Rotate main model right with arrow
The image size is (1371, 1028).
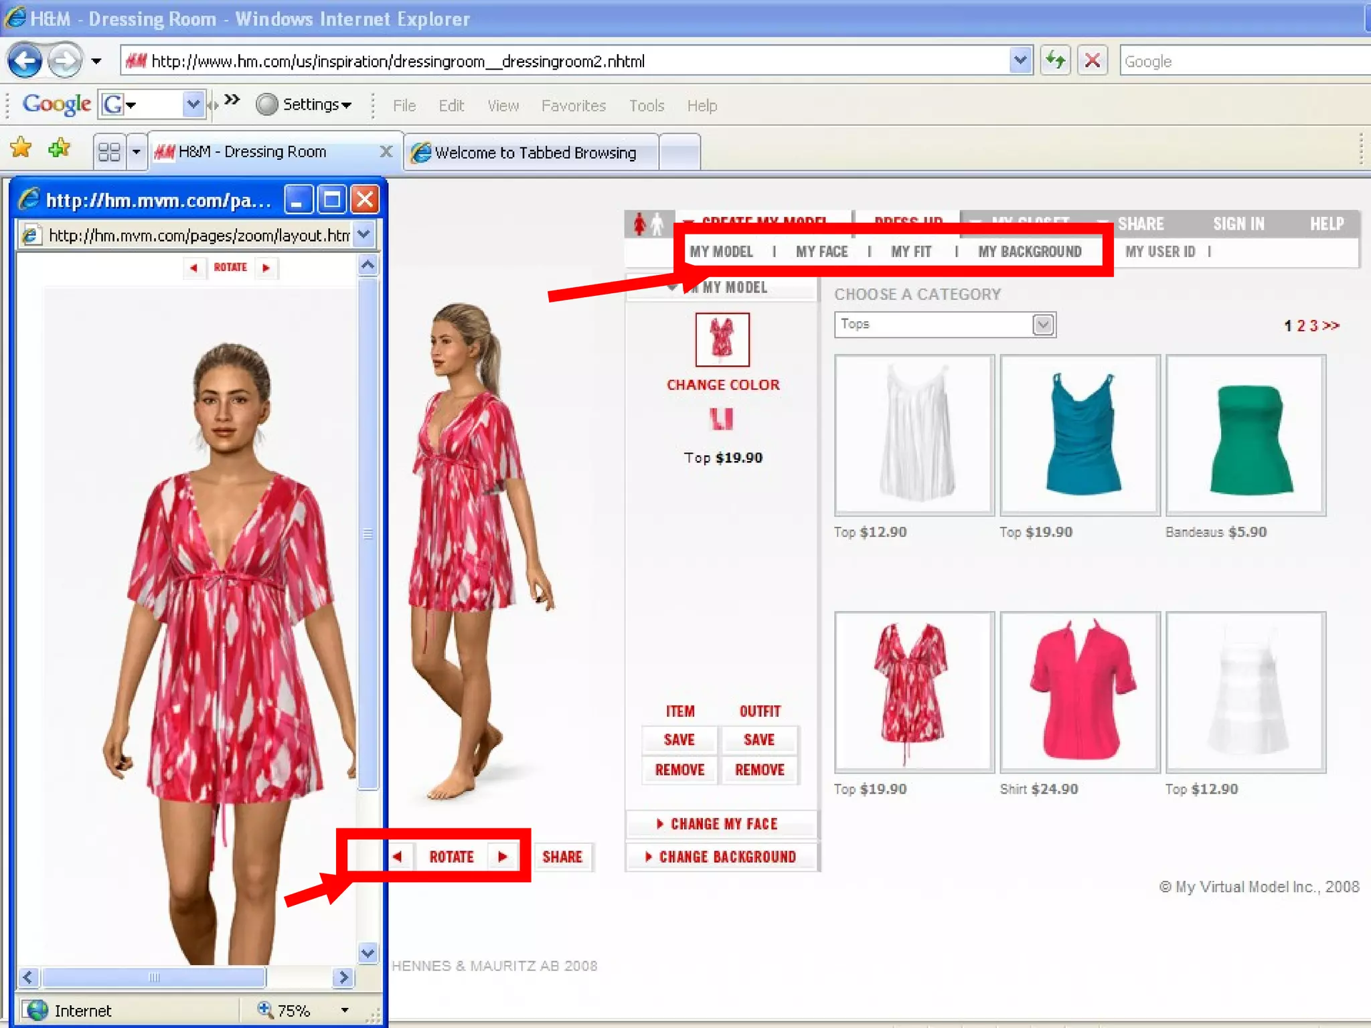(x=503, y=857)
